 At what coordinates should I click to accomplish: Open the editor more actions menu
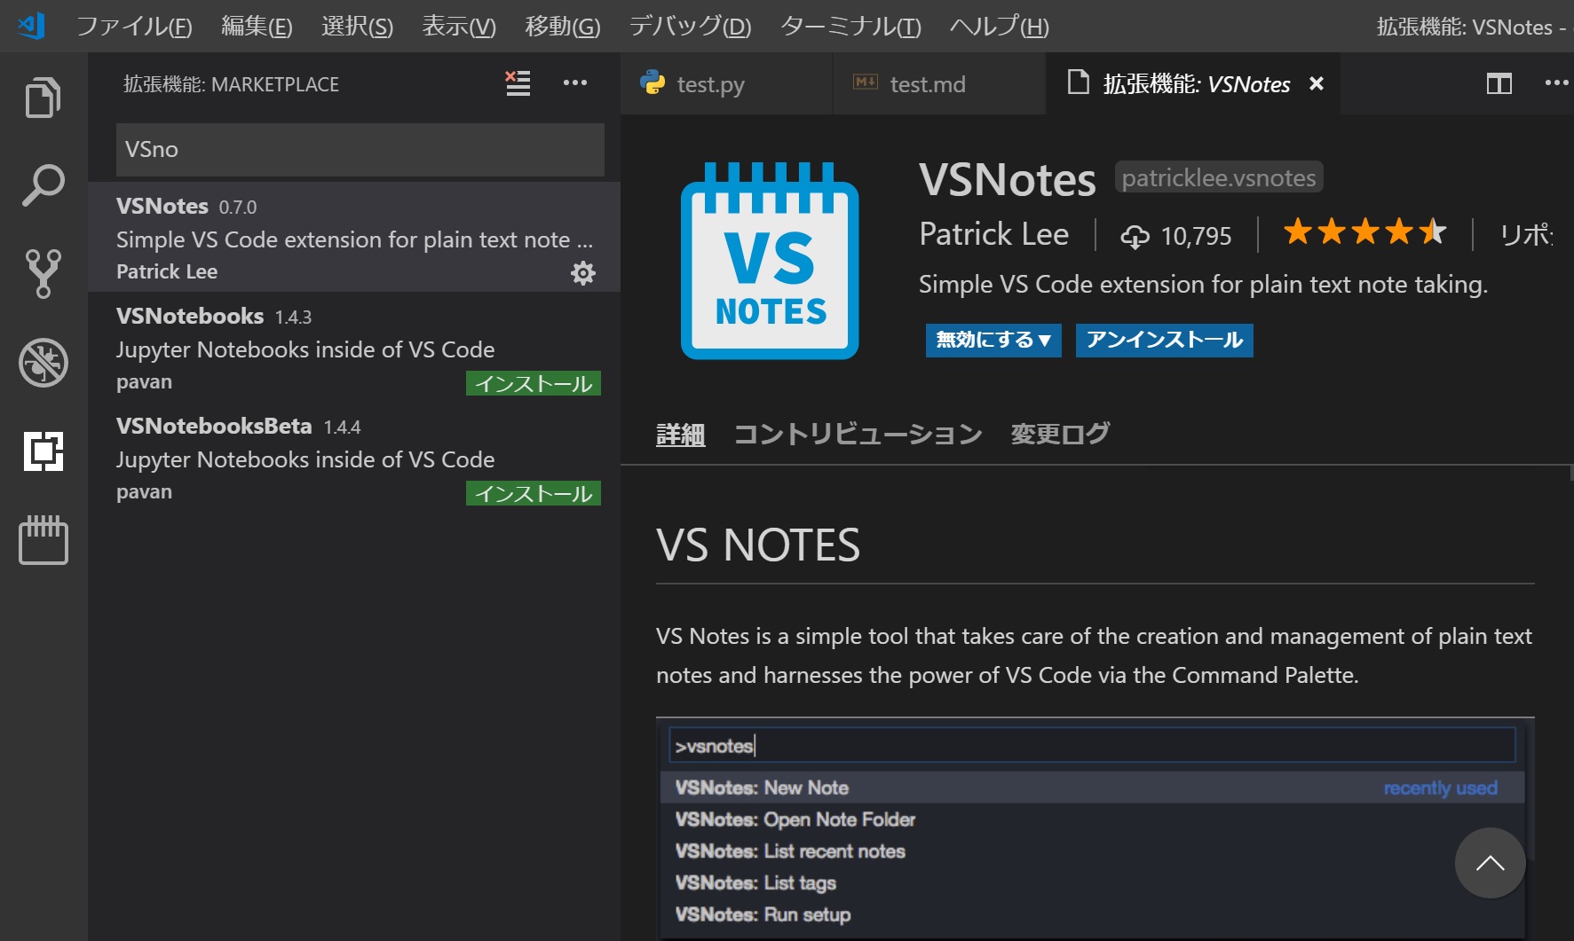coord(1558,82)
